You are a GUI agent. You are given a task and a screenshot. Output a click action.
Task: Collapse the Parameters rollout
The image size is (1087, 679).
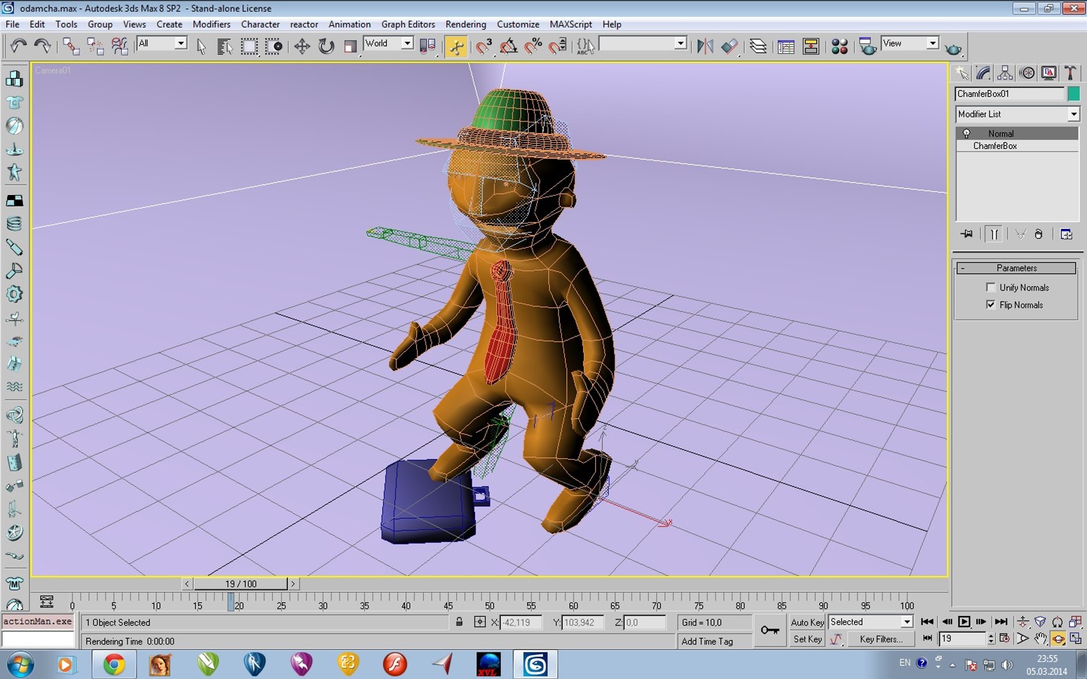click(1017, 268)
